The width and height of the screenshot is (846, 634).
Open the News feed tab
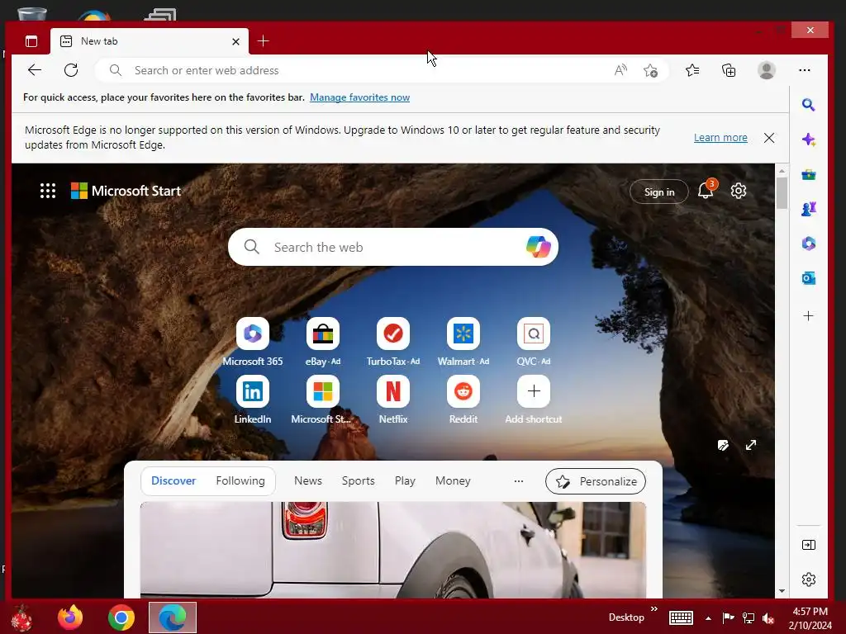tap(307, 481)
